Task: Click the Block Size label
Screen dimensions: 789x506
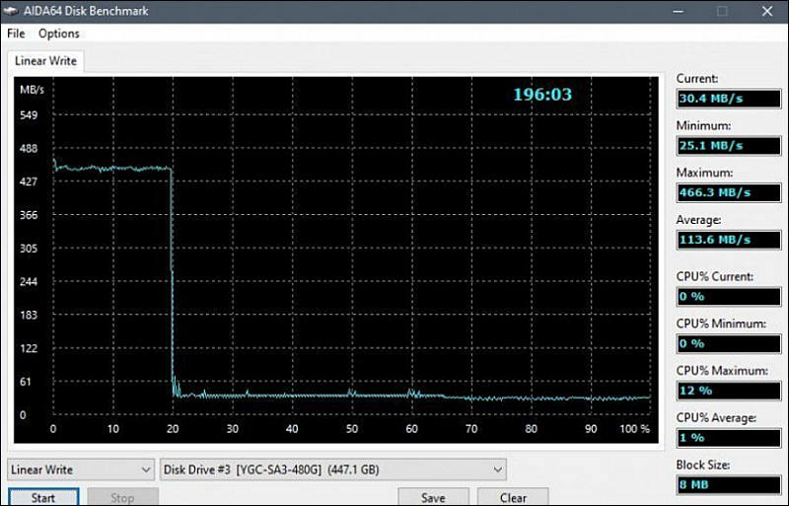Action: [x=703, y=465]
